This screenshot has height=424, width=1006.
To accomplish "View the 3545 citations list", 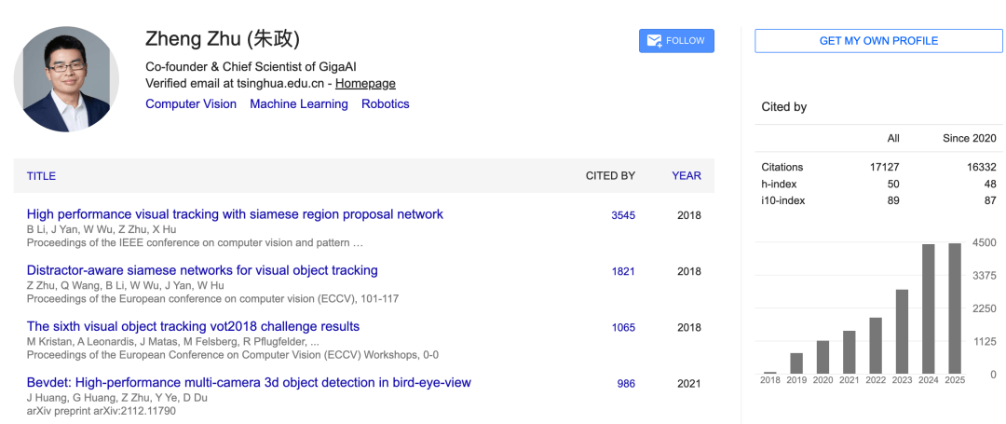I will click(623, 215).
